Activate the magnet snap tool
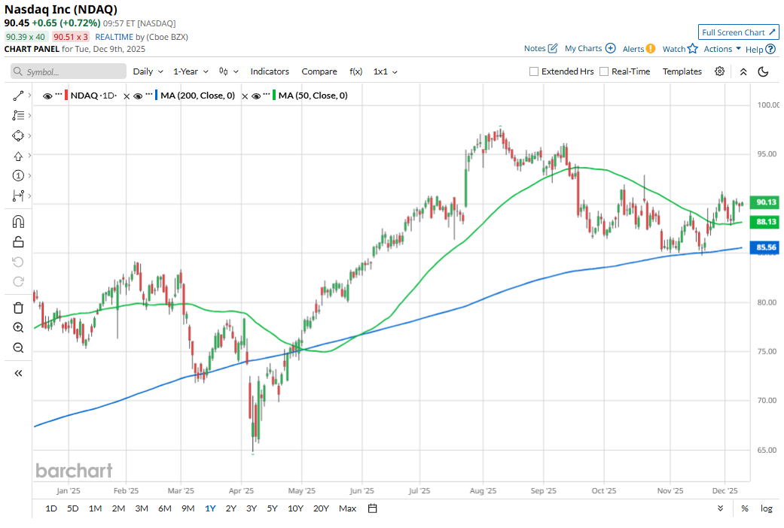Viewport: 784px width, 528px height. 19,222
